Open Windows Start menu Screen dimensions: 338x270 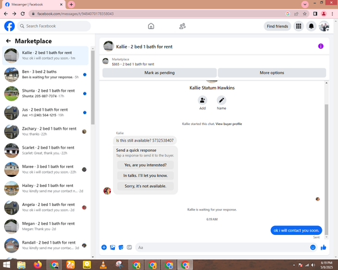pos(6,265)
